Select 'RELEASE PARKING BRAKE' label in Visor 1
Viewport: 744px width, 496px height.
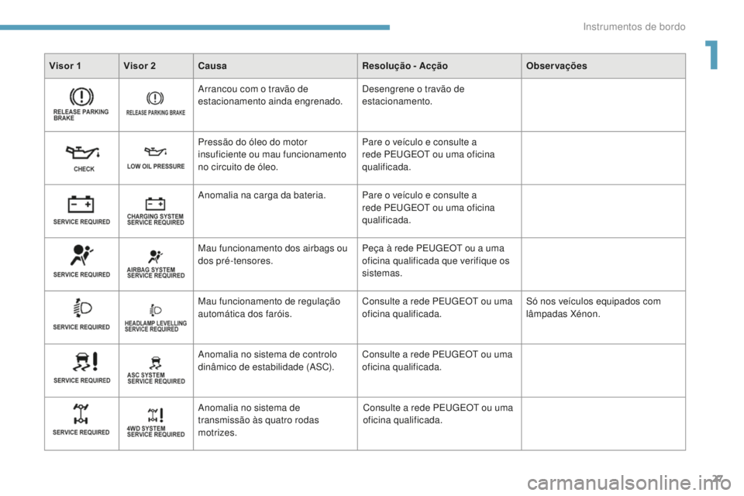pos(81,115)
